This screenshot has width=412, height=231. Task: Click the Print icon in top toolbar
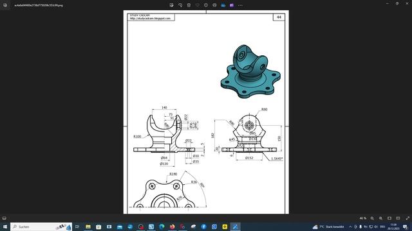(x=214, y=5)
